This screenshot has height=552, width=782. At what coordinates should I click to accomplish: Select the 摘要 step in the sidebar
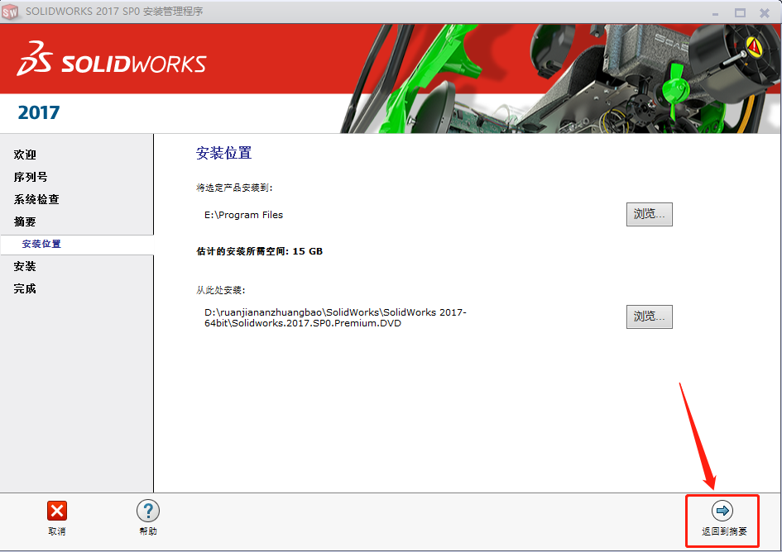click(x=25, y=221)
